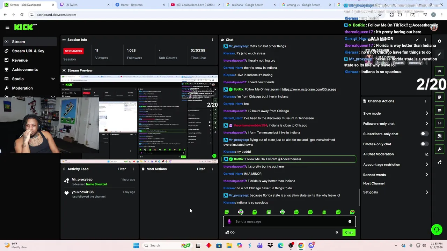Click the stream preview thumbnail
Screen dimensions: 447x251
pos(139,119)
